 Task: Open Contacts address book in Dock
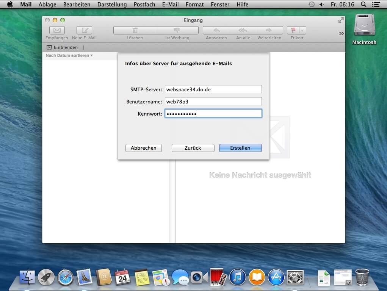103,277
